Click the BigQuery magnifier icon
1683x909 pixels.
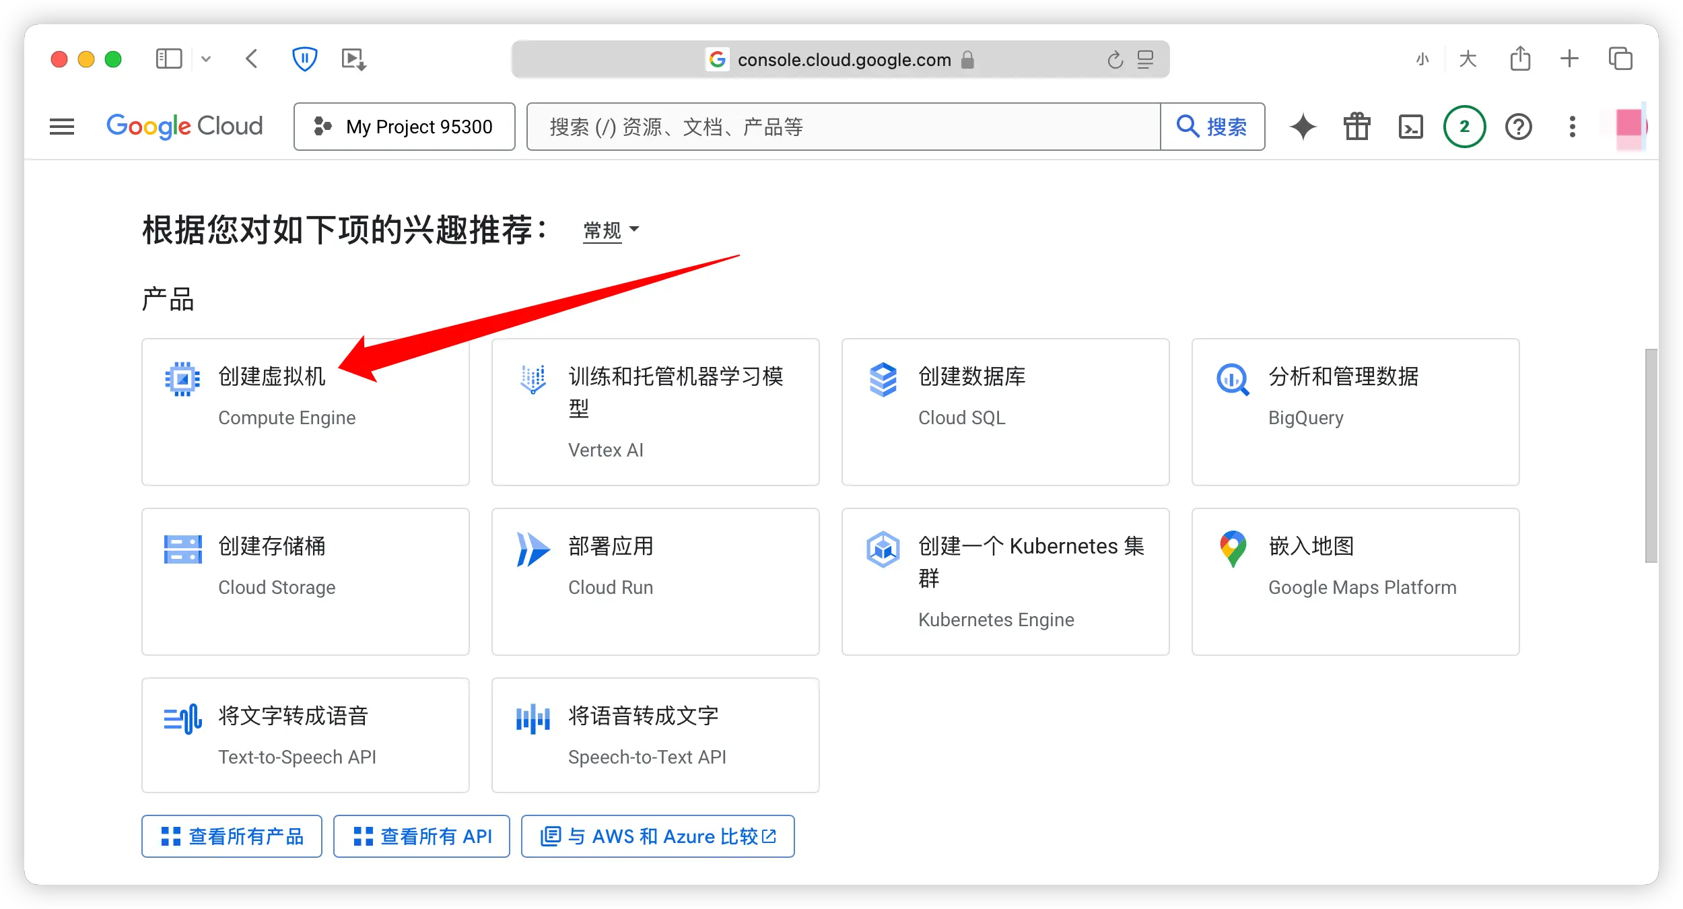(x=1233, y=379)
